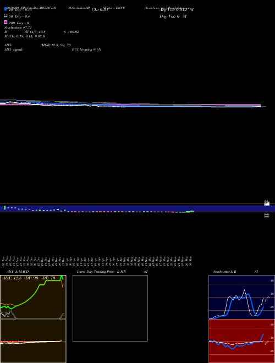275x363 pixels.
Task: Click the 'ADX signal:' label
Action: pyautogui.click(x=14, y=50)
